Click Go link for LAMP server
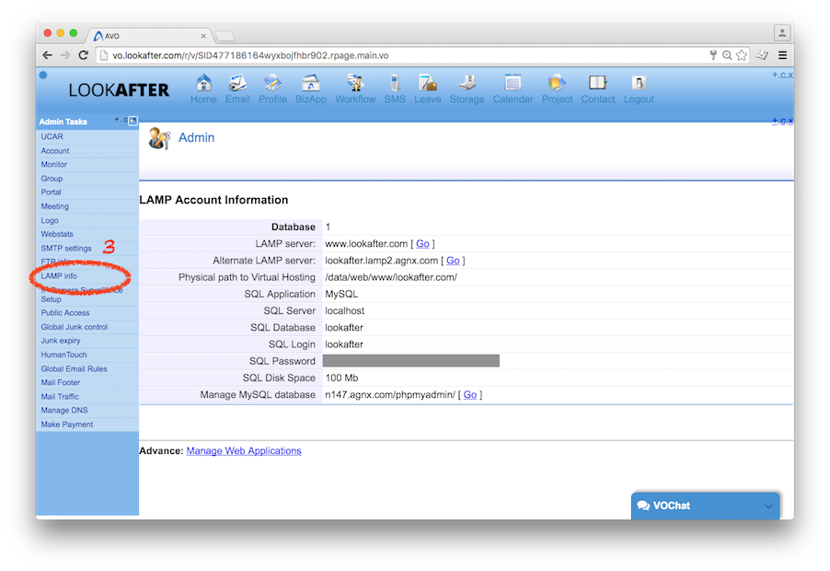830x571 pixels. 422,244
